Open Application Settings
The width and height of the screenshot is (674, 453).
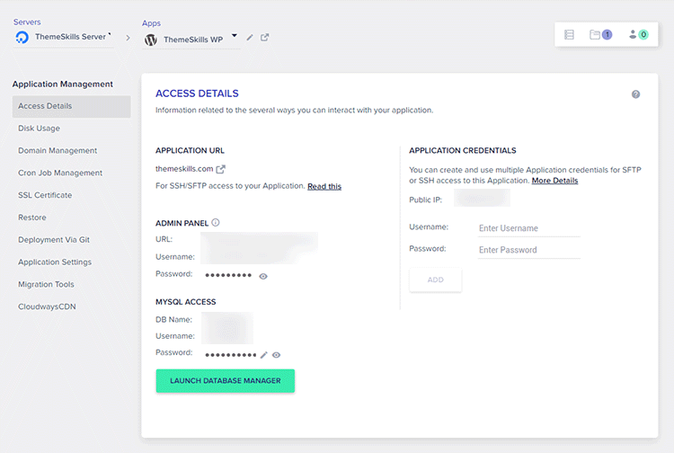click(55, 262)
